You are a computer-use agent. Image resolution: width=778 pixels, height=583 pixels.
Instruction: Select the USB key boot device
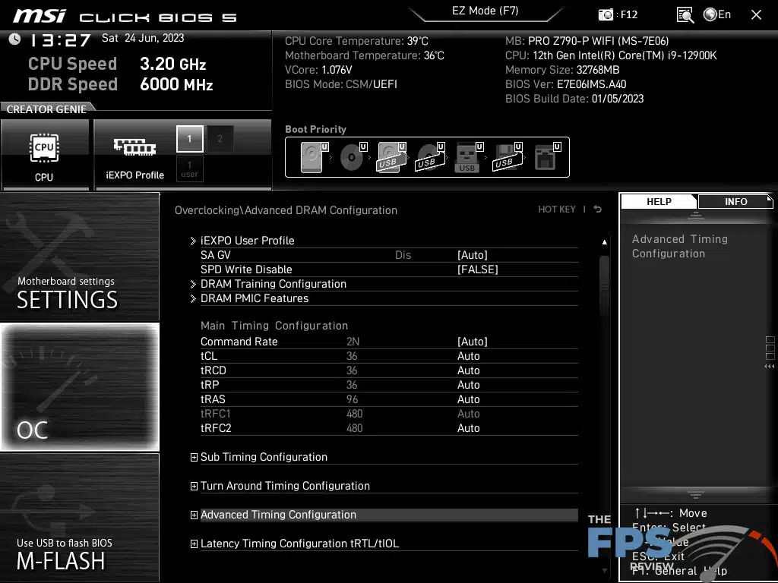(x=468, y=157)
